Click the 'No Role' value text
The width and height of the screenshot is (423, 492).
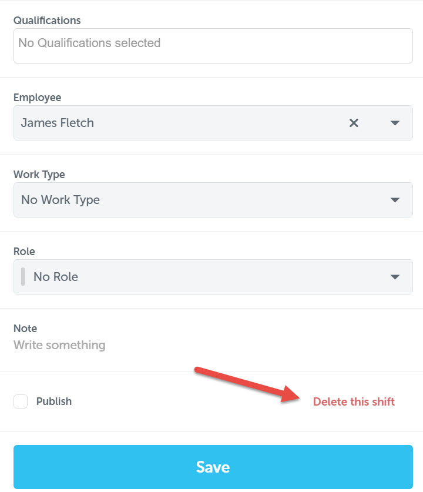[x=56, y=277]
